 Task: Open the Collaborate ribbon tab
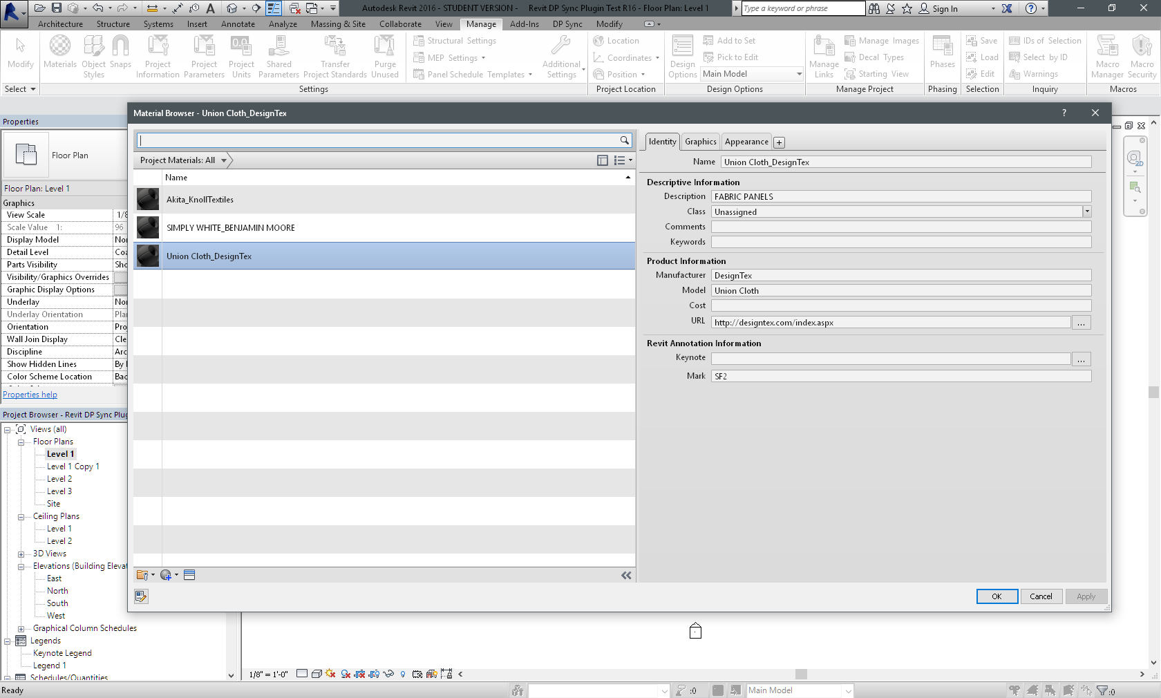pos(400,23)
